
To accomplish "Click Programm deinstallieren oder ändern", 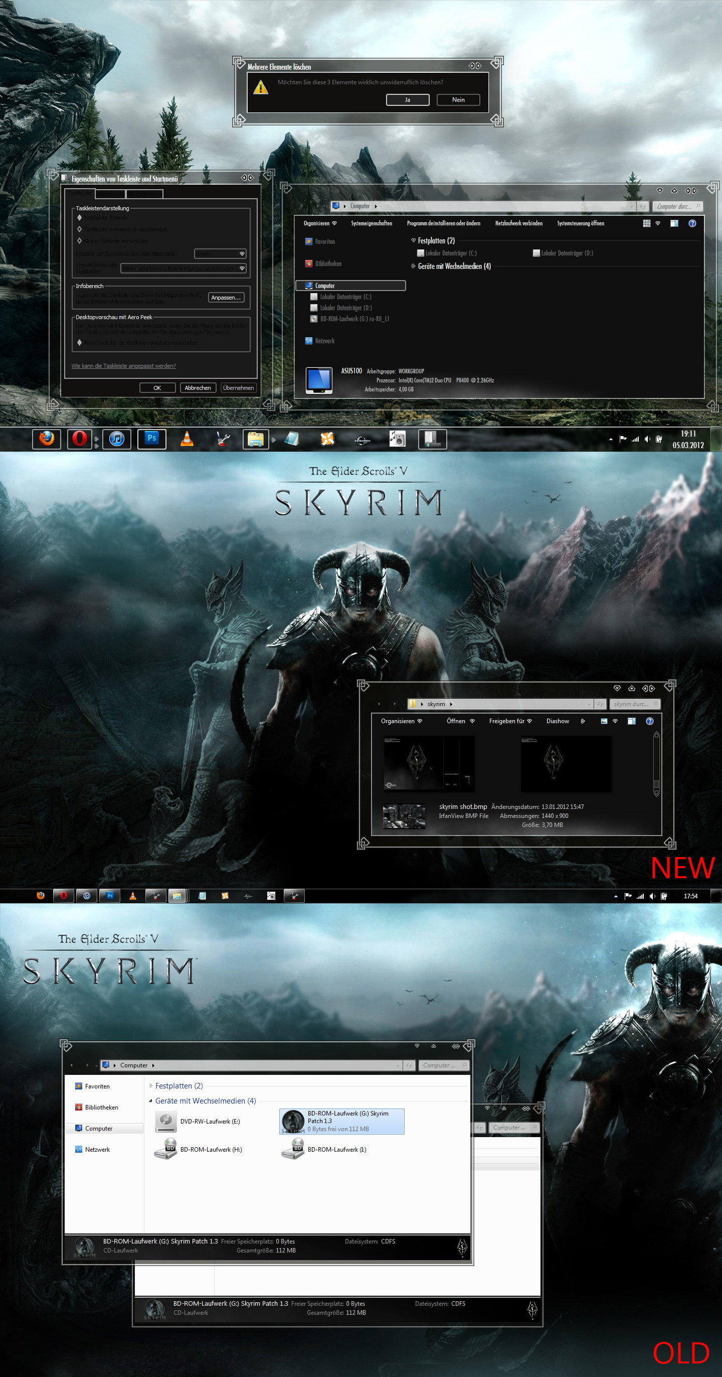I will 443,223.
